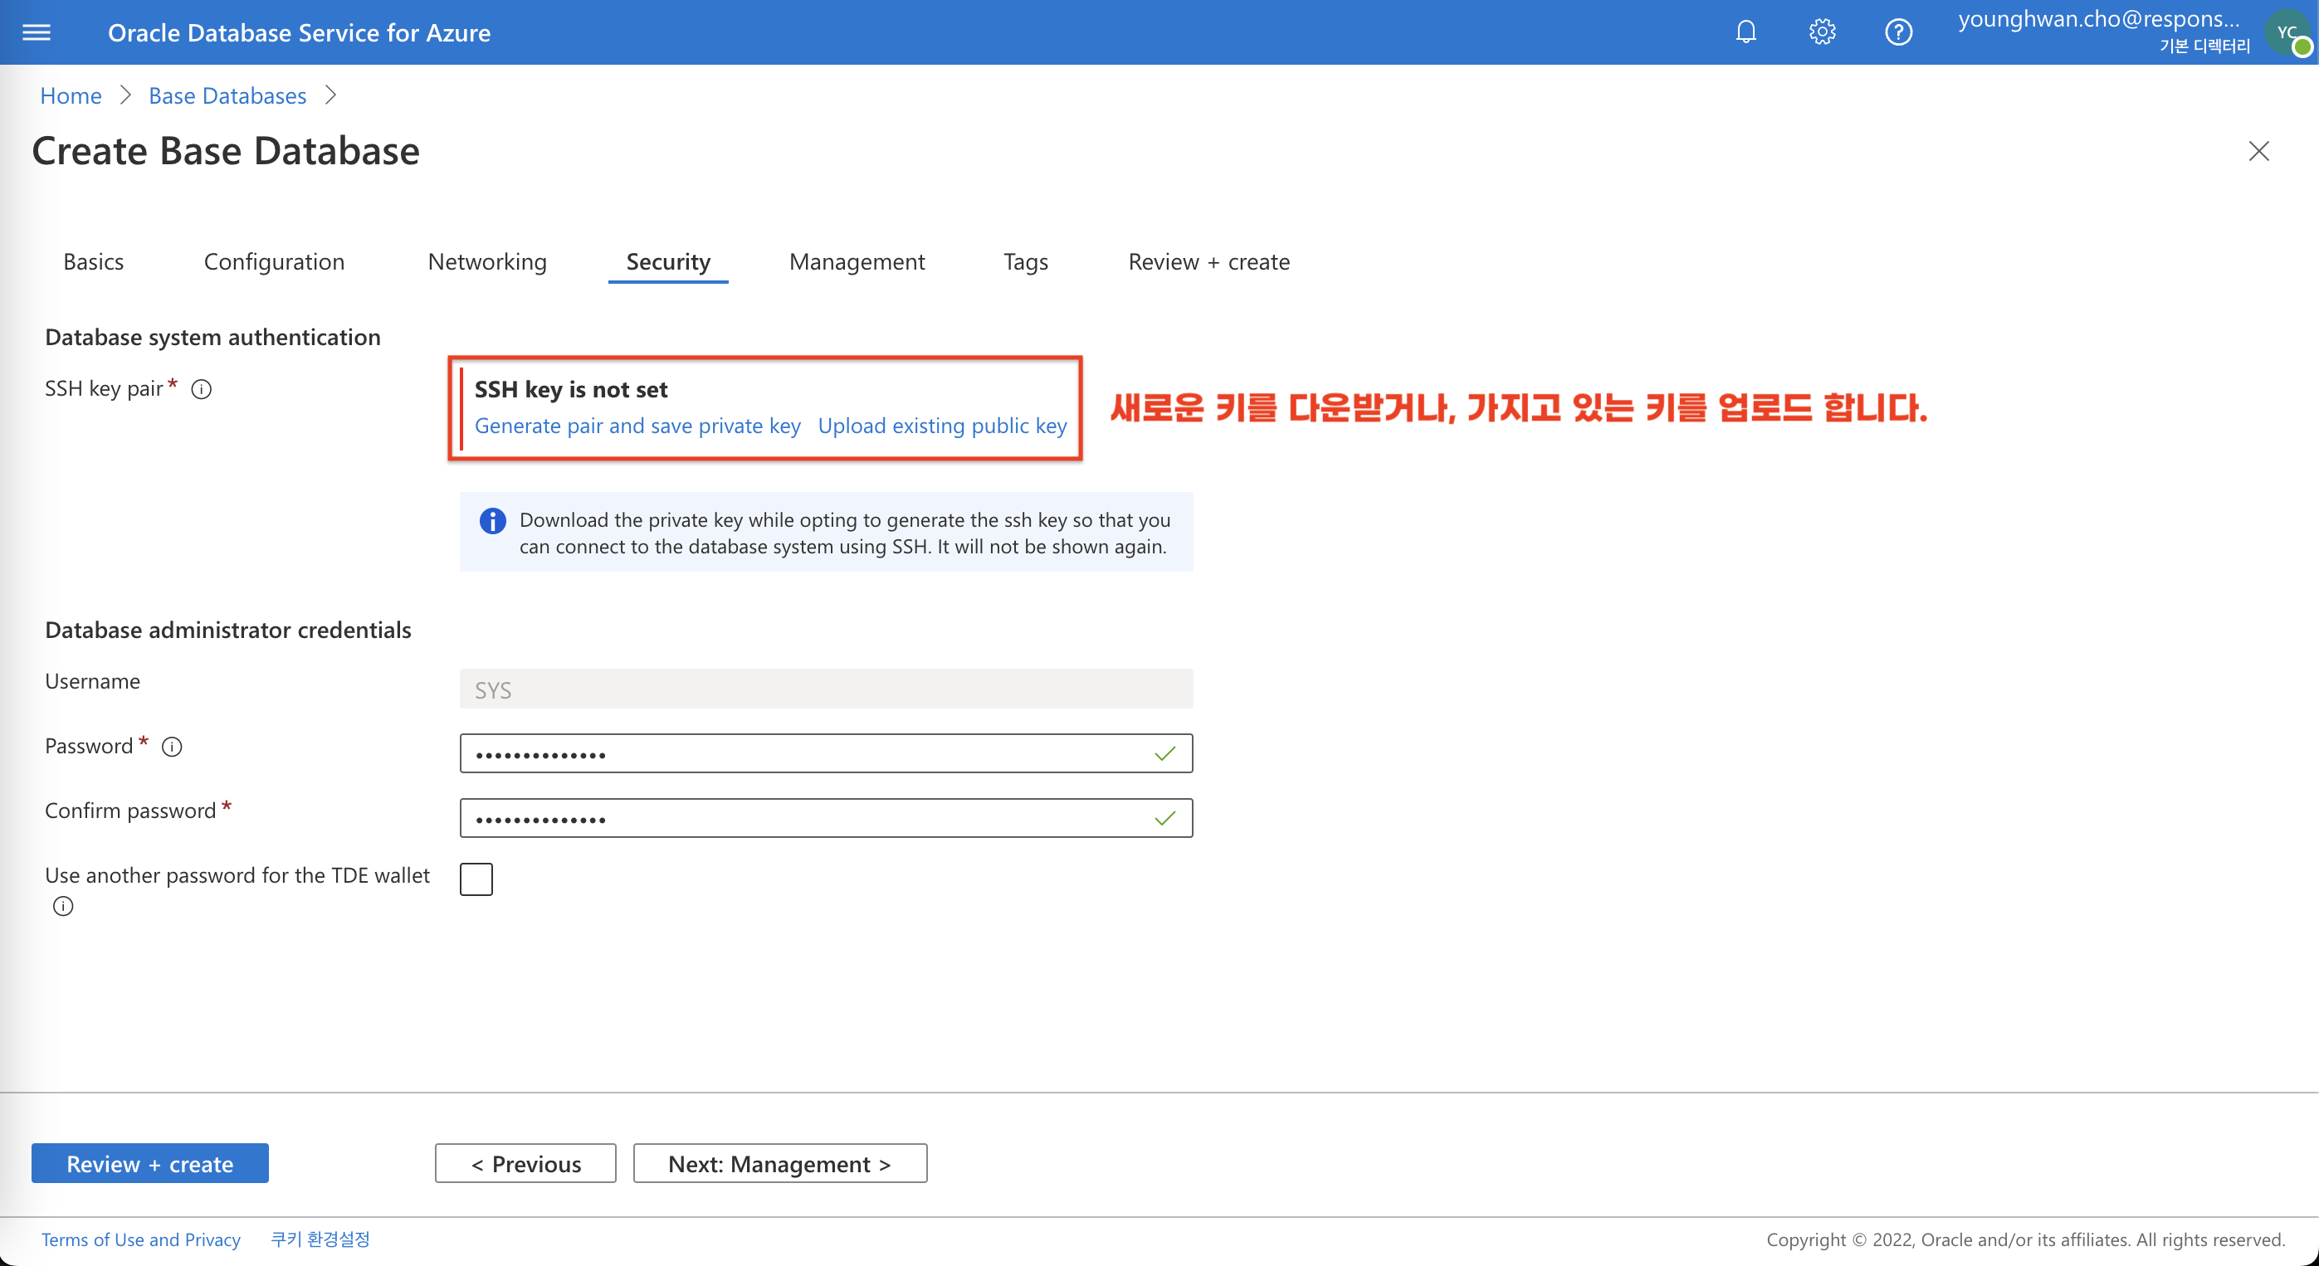Image resolution: width=2319 pixels, height=1266 pixels.
Task: Click the Password input field
Action: pos(825,753)
